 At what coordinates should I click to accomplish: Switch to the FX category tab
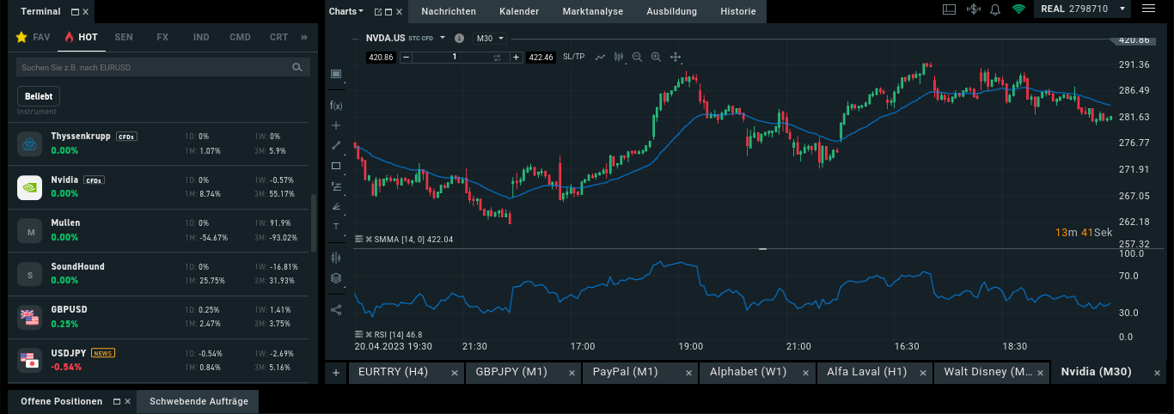162,38
